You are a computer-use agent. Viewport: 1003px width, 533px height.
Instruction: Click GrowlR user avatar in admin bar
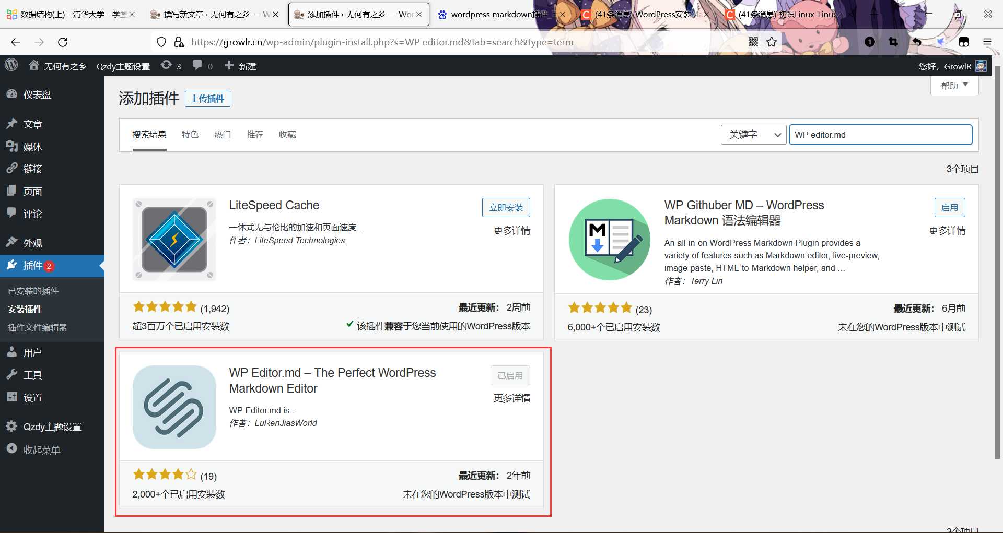pos(981,66)
